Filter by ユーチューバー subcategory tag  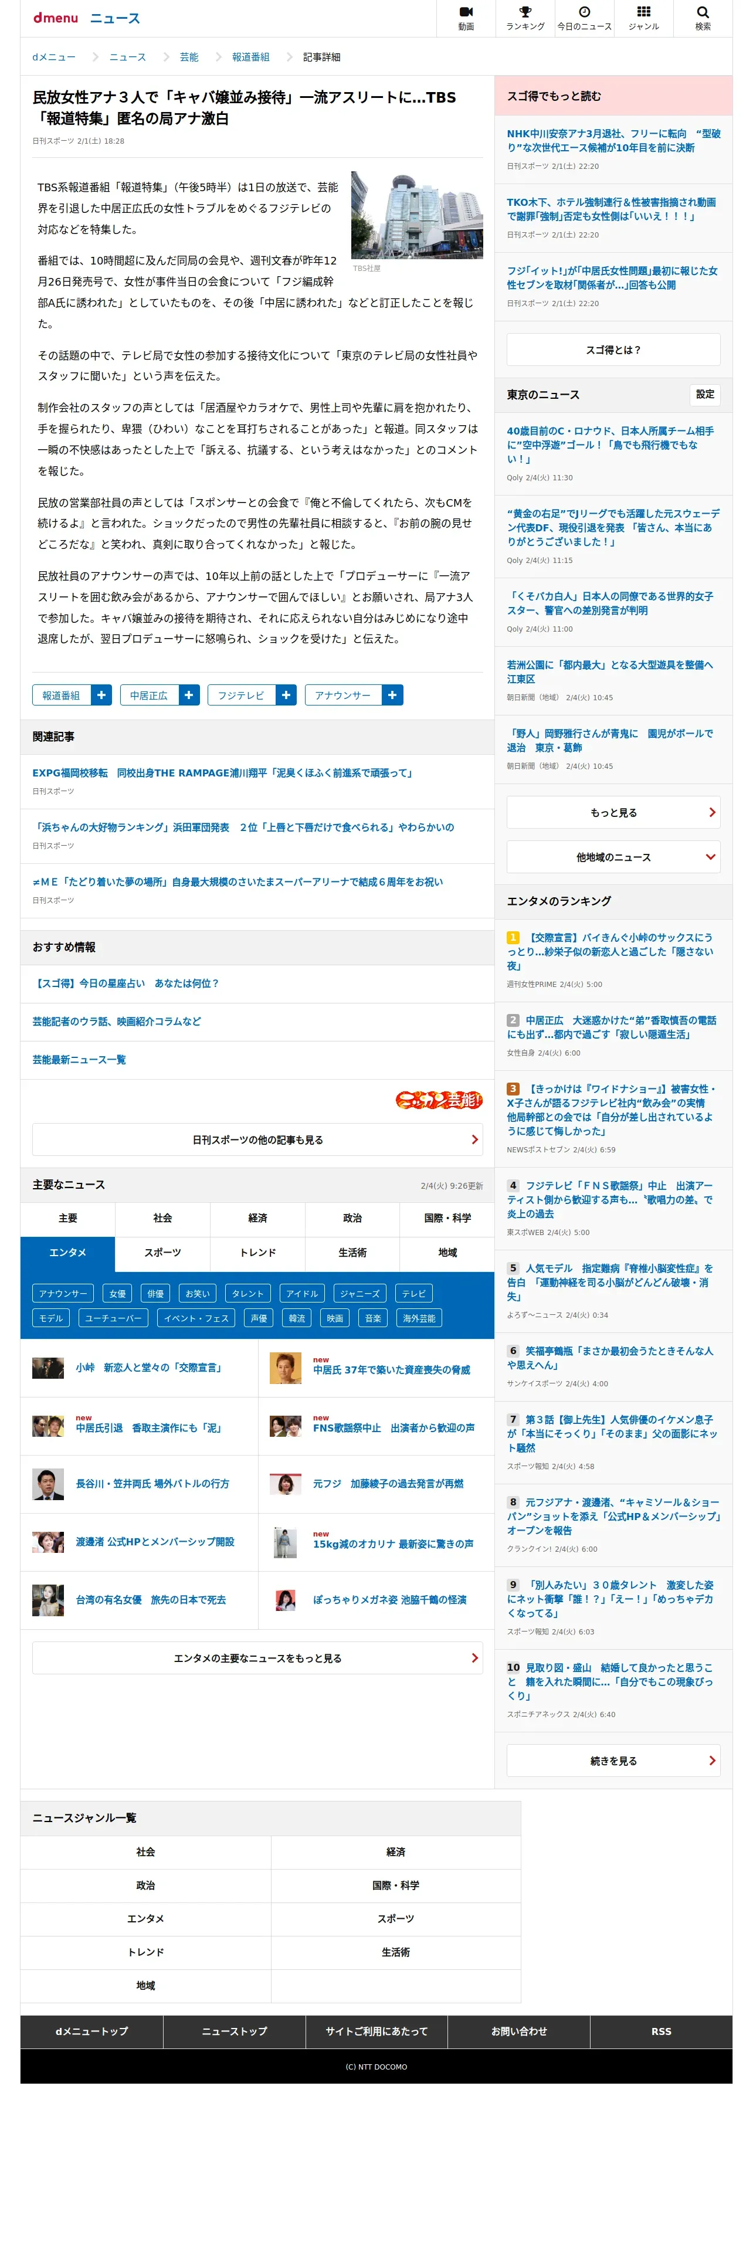[x=113, y=1317]
